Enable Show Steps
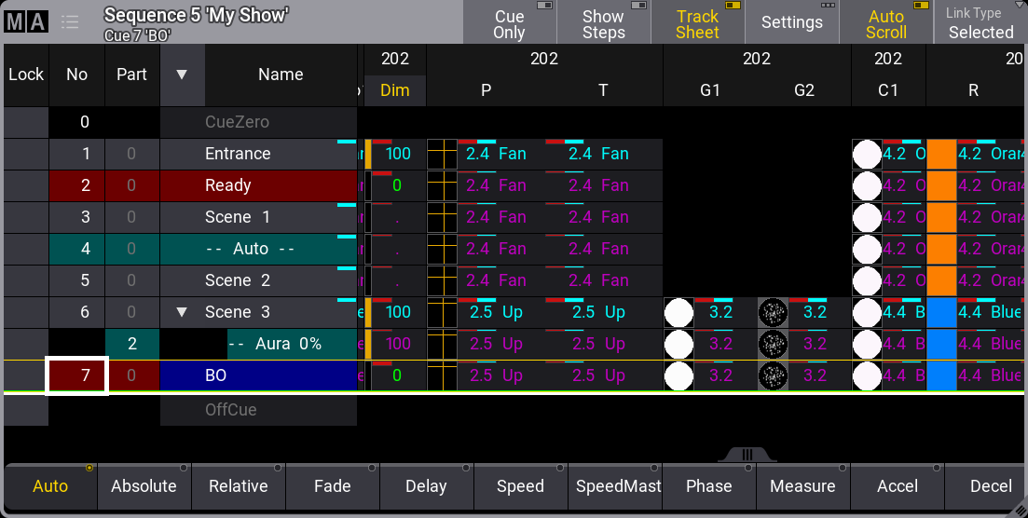 [x=603, y=23]
